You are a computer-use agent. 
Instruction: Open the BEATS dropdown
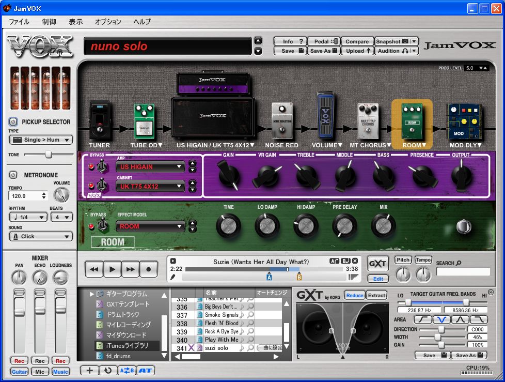(61, 217)
